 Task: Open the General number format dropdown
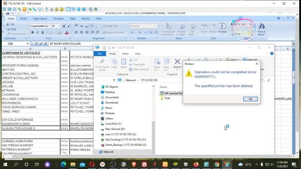pos(156,26)
